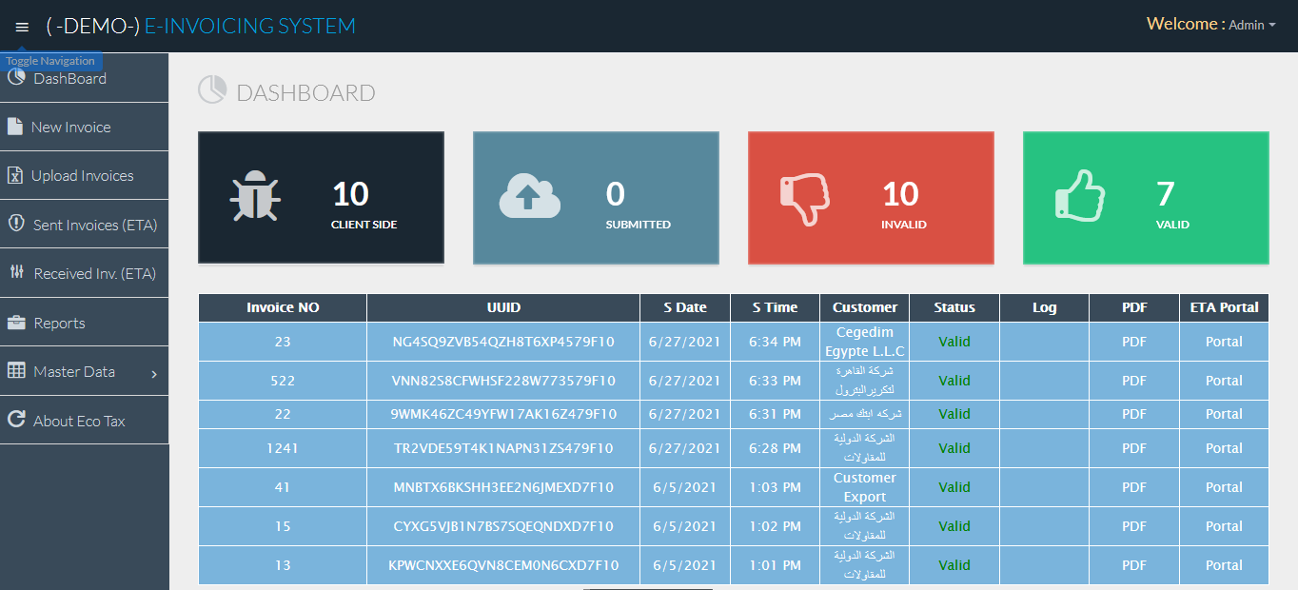The width and height of the screenshot is (1298, 590).
Task: Click the thumbs-down icon on Invalid card
Action: tap(805, 199)
